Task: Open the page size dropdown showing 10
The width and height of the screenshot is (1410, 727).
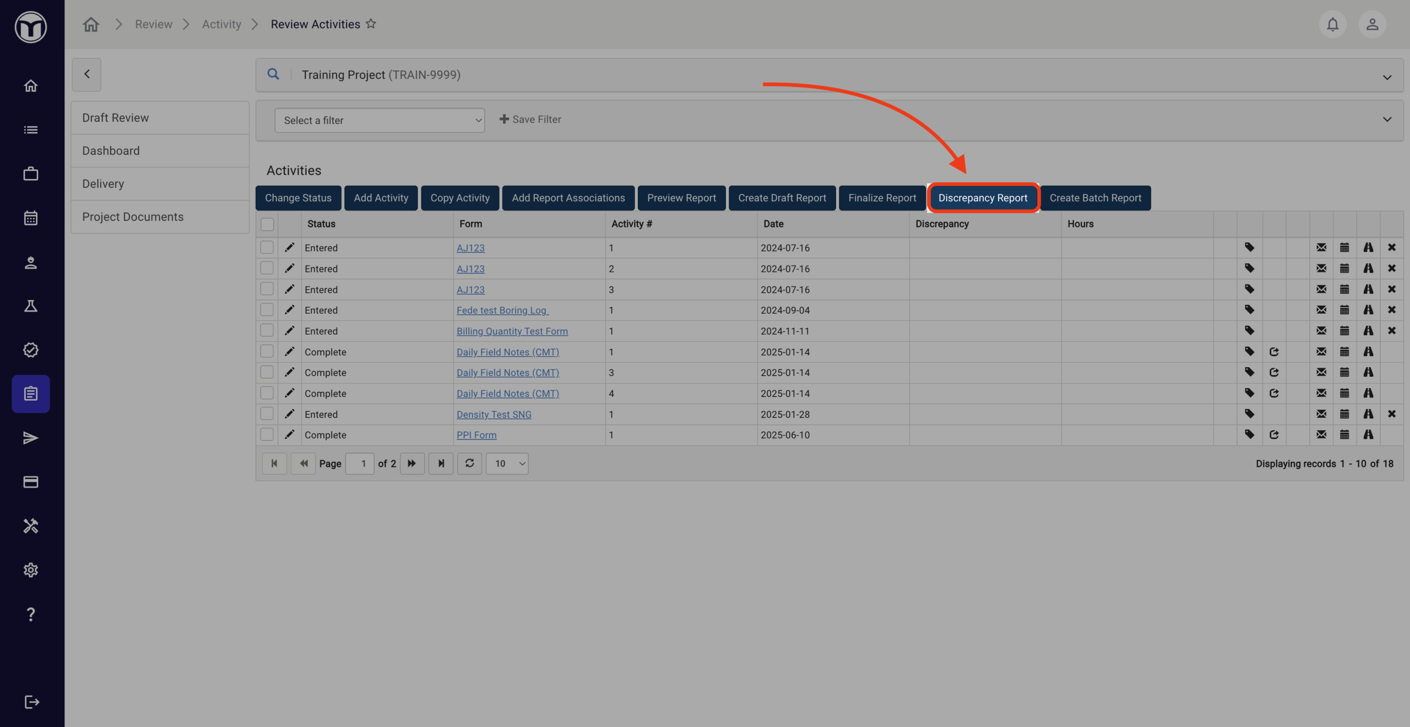Action: pos(507,463)
